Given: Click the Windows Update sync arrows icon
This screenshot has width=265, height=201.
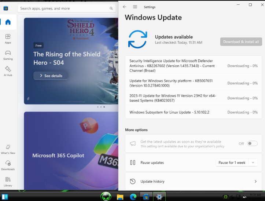Looking at the screenshot, I should [137, 39].
